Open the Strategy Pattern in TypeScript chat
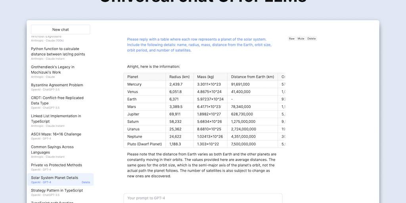Viewport: 406px width, 203px height. click(x=57, y=190)
